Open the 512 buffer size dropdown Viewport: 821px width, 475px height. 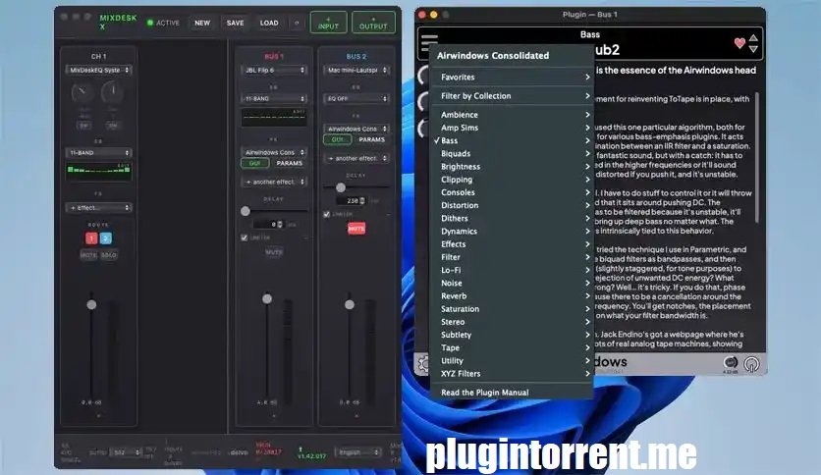coord(126,452)
